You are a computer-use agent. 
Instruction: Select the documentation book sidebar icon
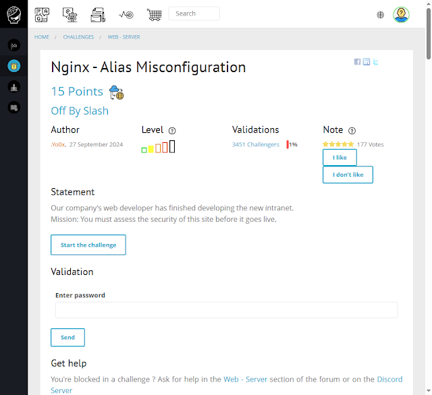(13, 108)
